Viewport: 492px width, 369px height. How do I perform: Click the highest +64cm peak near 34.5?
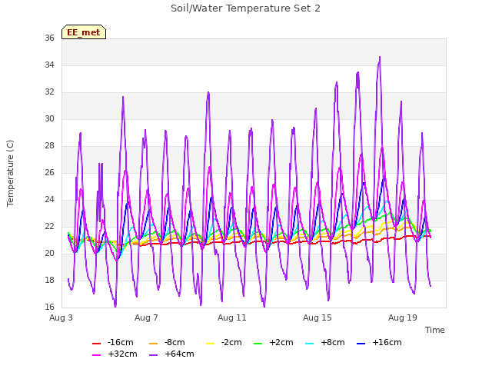[380, 58]
